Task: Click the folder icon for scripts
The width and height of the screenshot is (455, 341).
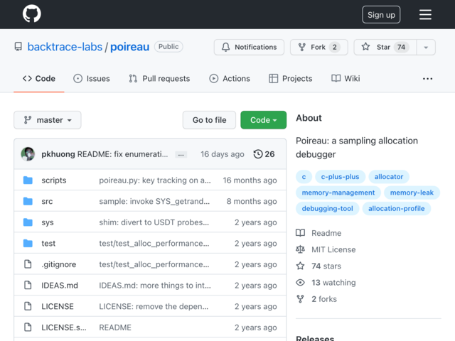Action: [x=28, y=180]
